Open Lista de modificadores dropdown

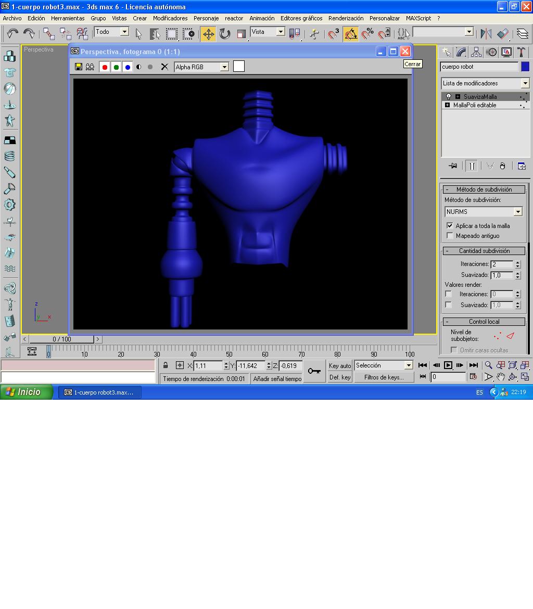click(x=525, y=83)
